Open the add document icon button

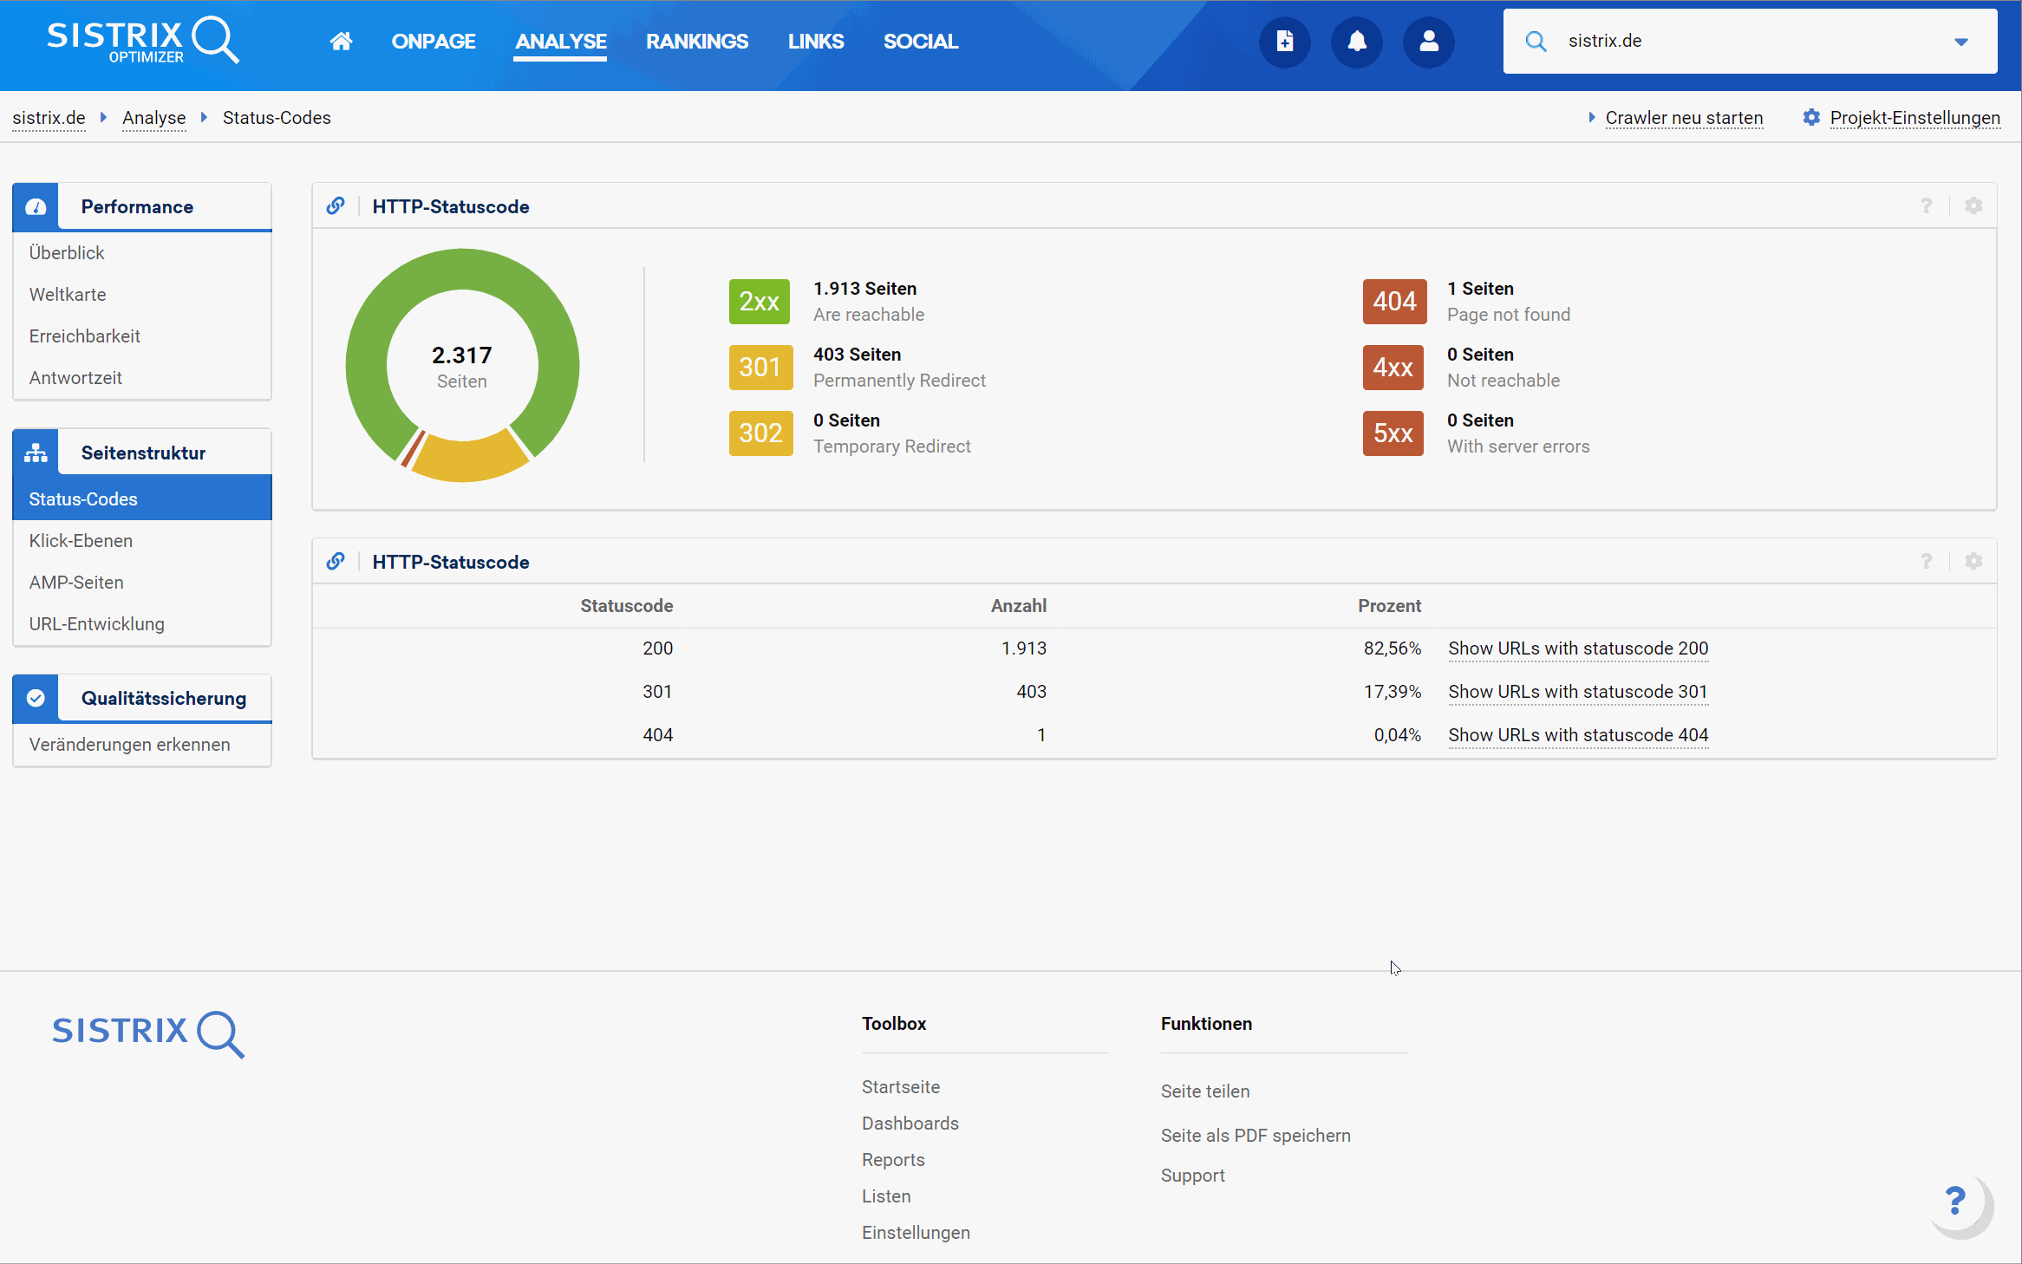click(1284, 41)
